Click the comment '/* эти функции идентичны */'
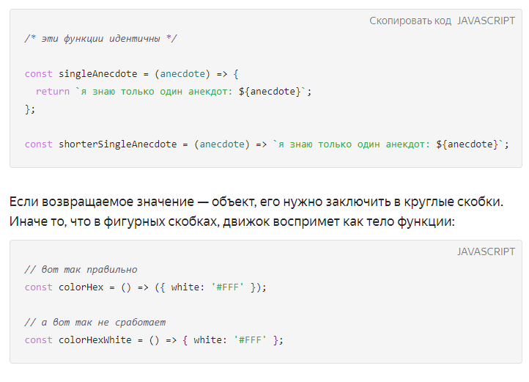Image resolution: width=529 pixels, height=382 pixels. [x=100, y=39]
